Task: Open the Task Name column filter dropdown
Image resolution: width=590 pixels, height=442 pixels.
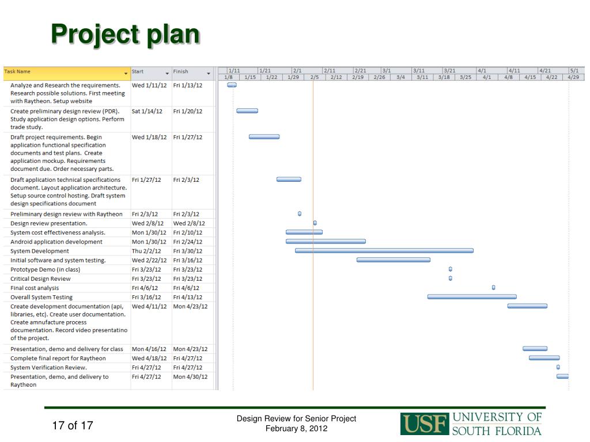Action: (126, 73)
